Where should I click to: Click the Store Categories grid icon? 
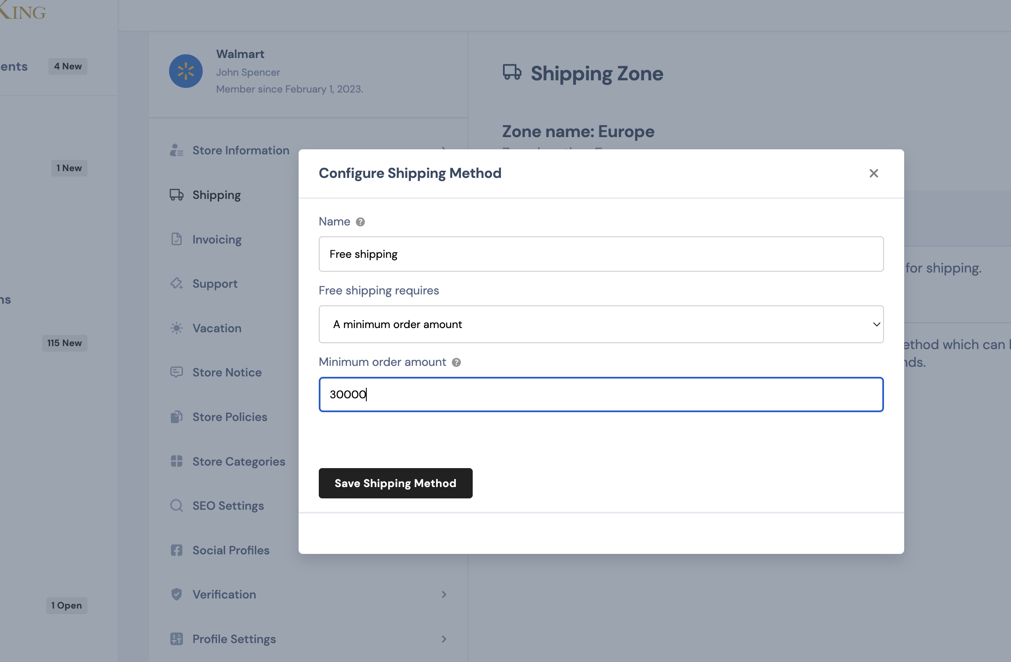pos(176,461)
